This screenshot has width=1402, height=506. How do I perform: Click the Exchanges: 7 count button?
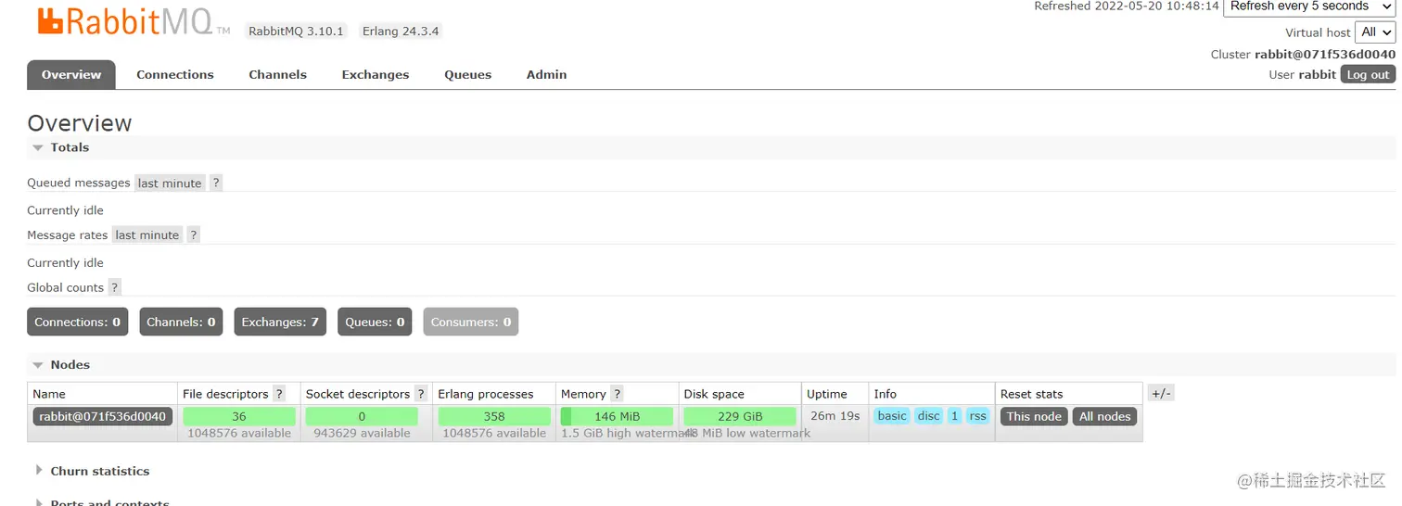280,322
